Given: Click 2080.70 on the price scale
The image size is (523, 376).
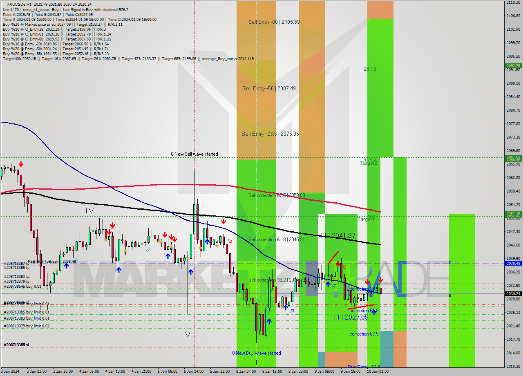Looking at the screenshot, I should (513, 110).
